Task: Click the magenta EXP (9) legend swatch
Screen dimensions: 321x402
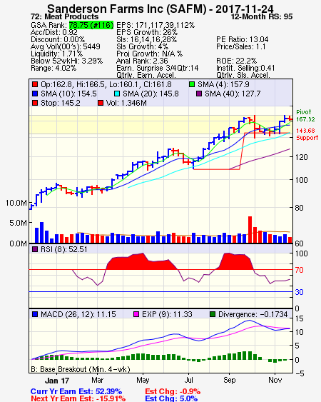Action: coord(136,314)
